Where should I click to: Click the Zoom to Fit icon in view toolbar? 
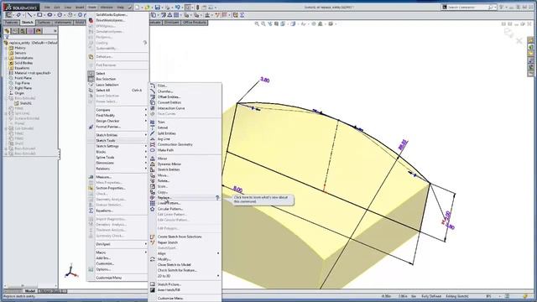point(257,24)
